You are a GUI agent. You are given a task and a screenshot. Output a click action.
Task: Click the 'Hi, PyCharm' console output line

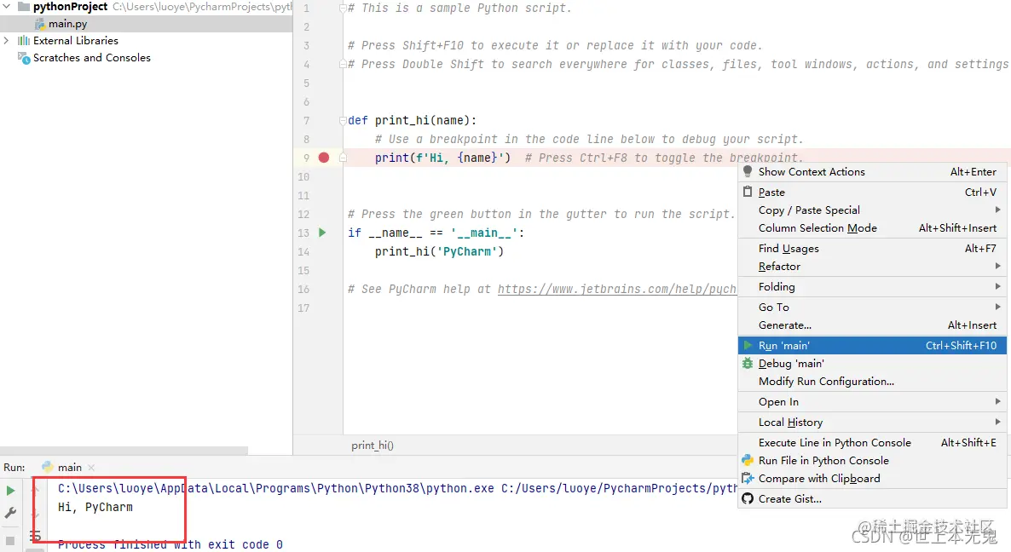(95, 508)
